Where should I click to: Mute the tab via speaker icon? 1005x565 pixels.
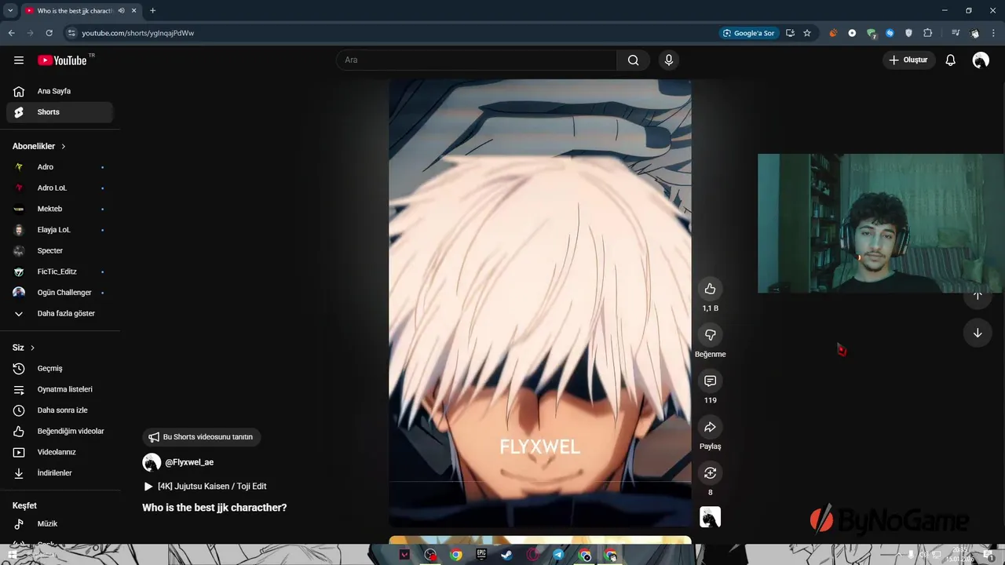coord(121,10)
